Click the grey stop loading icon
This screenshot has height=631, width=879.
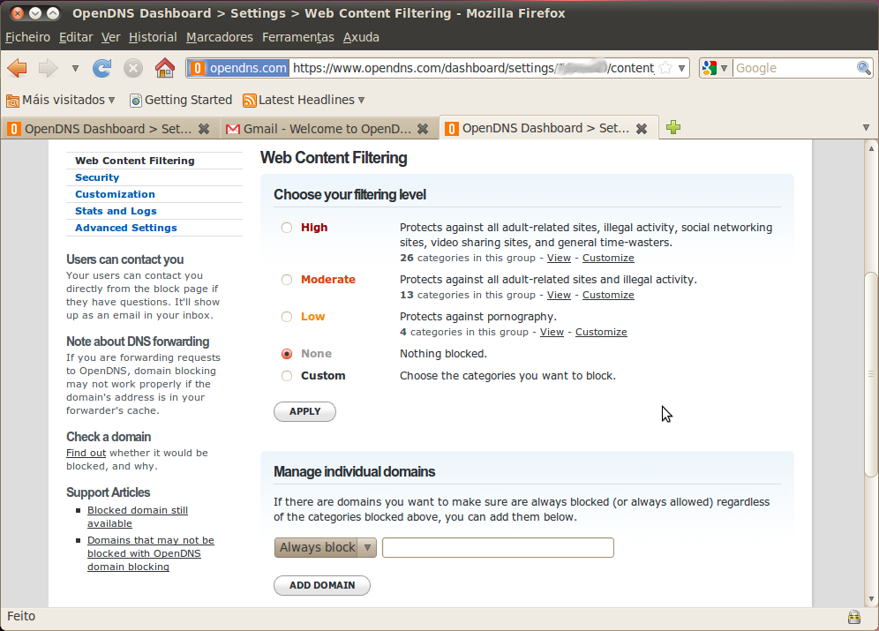point(133,68)
